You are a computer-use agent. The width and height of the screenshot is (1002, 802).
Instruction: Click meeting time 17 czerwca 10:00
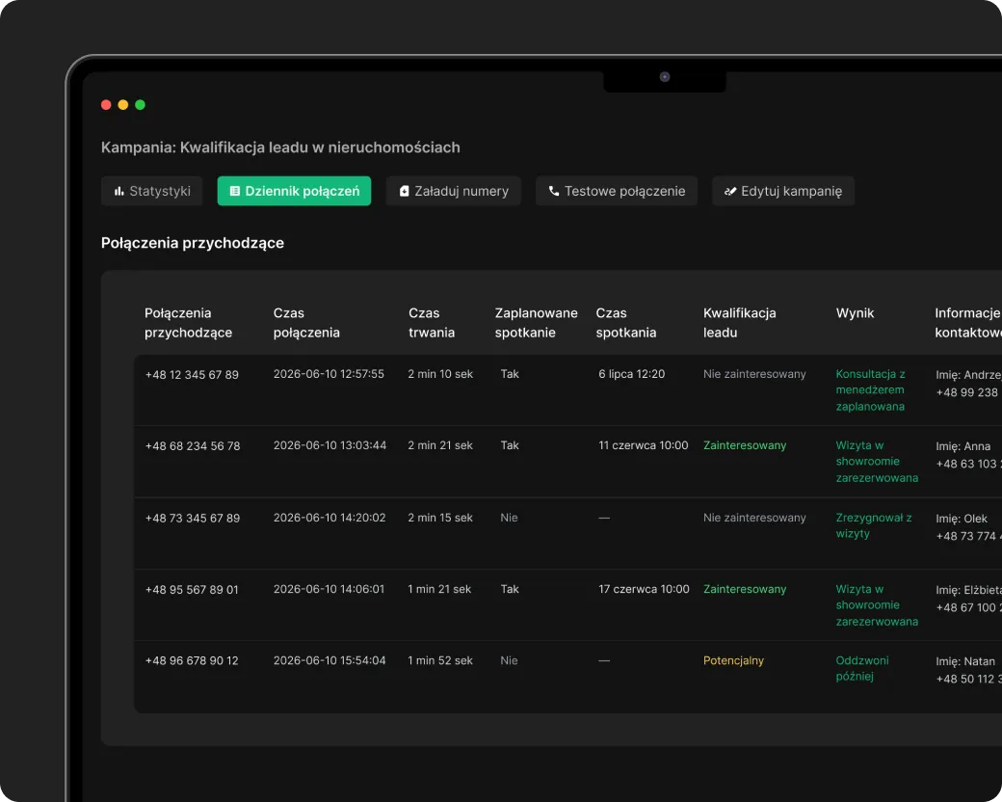(x=645, y=589)
